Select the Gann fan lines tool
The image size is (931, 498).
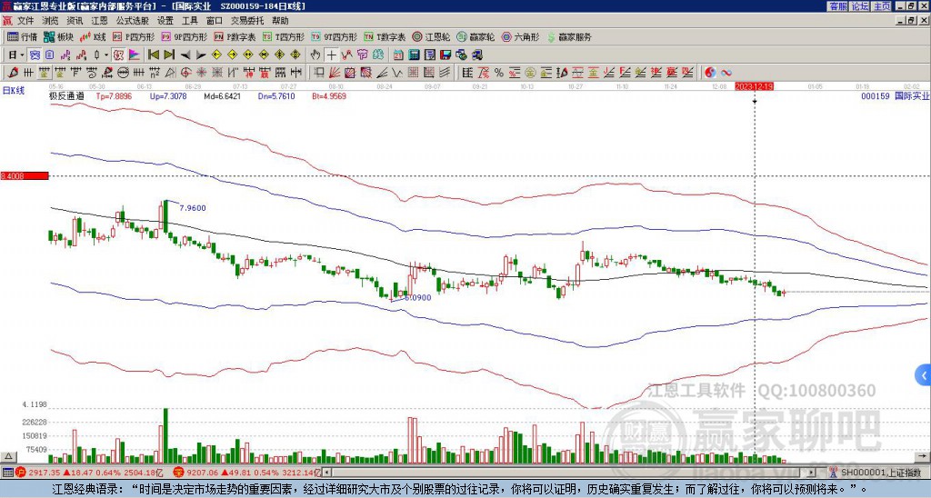pos(335,73)
